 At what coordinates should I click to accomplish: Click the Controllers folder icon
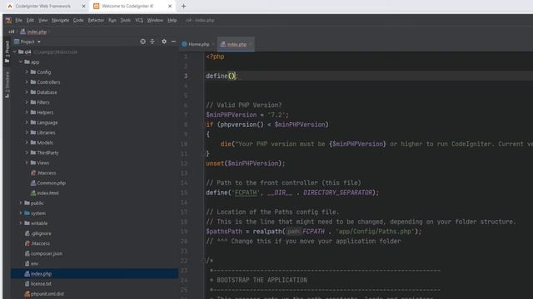(33, 82)
